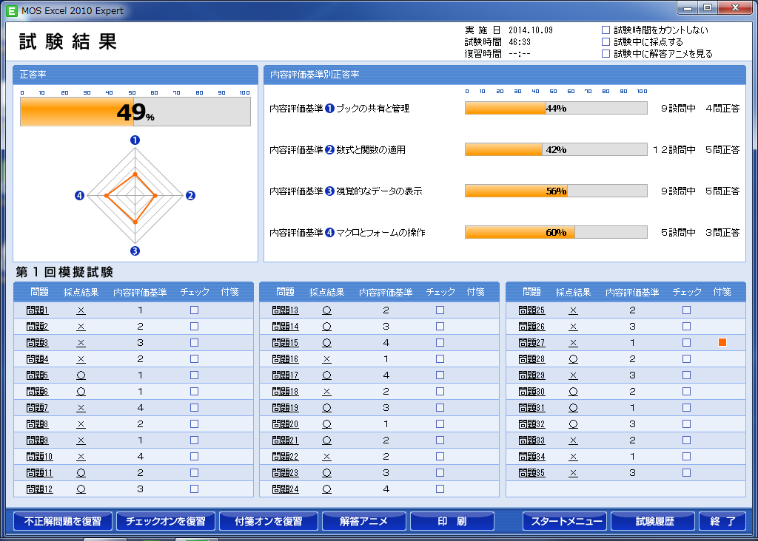Toggle 試験中に採点する checkbox
Viewport: 758px width, 541px height.
pyautogui.click(x=606, y=42)
